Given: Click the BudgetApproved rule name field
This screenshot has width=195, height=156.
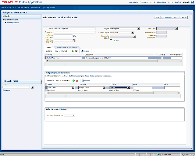Looking at the screenshot, I should coord(64,58).
